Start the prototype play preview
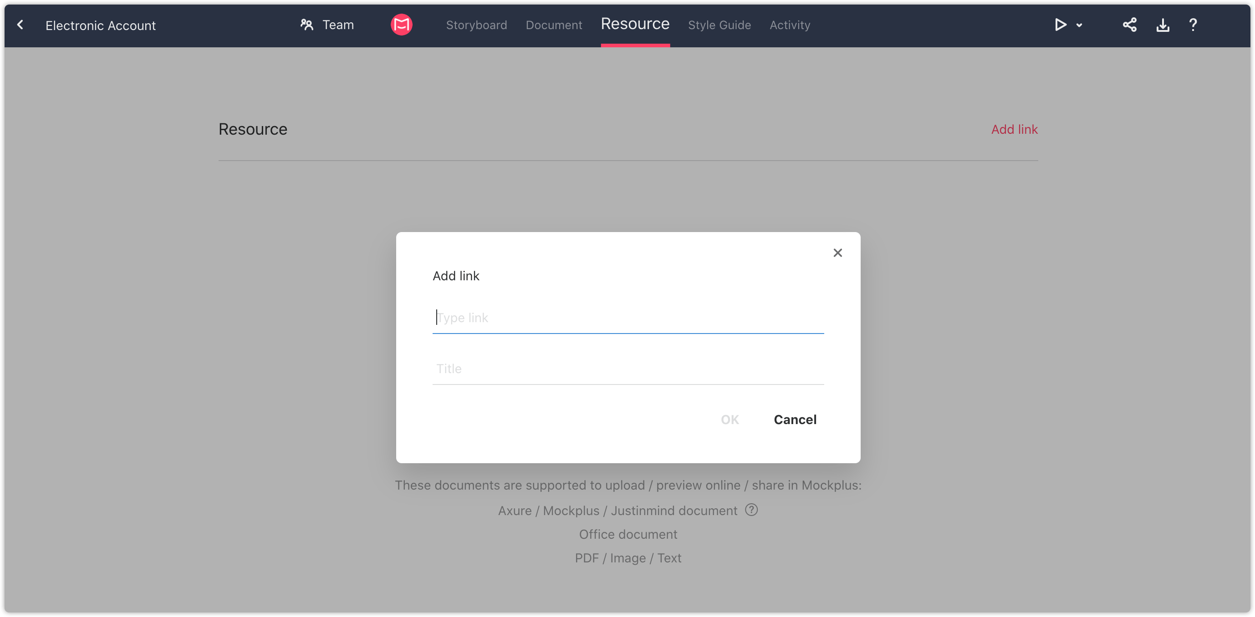 (x=1060, y=25)
